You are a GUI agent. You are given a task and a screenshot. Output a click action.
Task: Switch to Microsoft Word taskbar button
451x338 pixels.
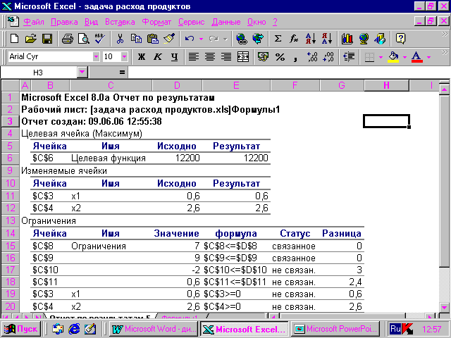(x=152, y=329)
